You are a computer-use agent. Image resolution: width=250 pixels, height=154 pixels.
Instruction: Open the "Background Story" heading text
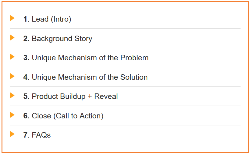[62, 39]
